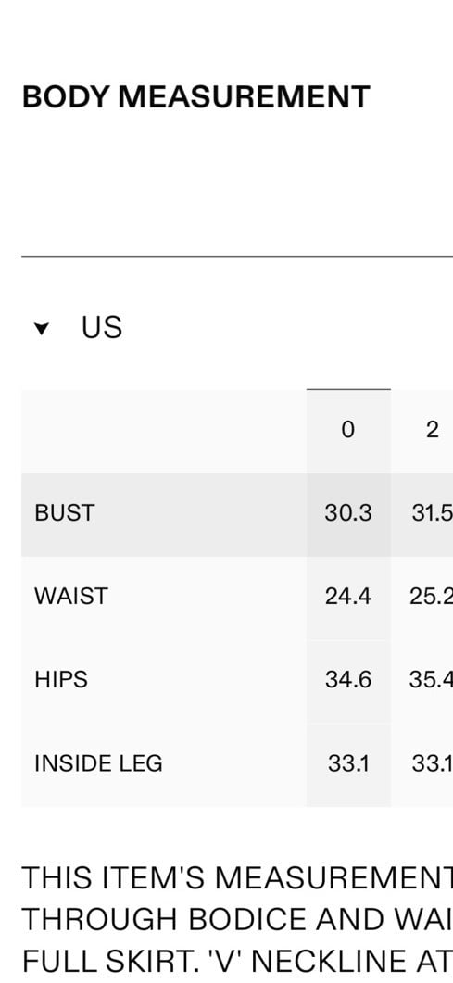Click bust value 30.3 cell
This screenshot has width=453, height=983.
click(x=348, y=513)
